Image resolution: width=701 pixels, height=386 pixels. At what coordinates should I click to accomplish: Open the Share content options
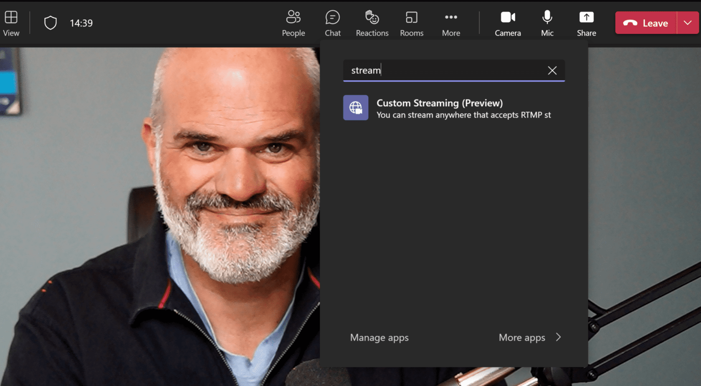coord(586,23)
